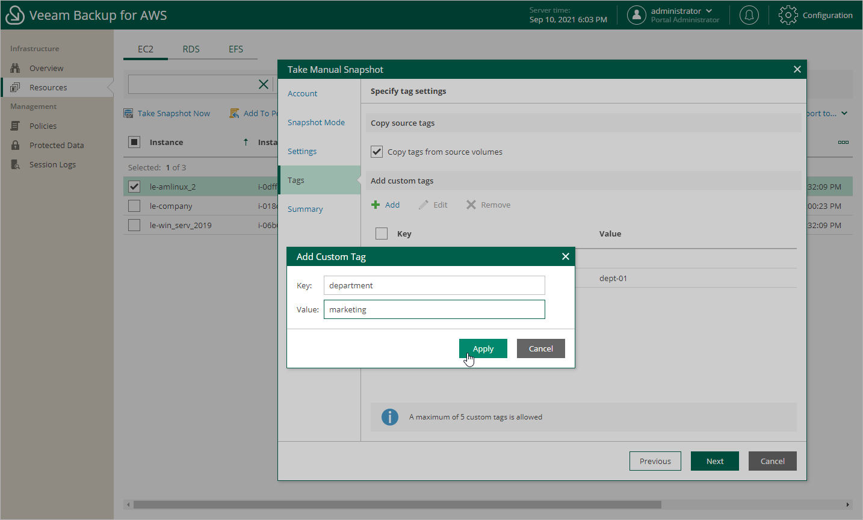Click the Add To Policy icon
This screenshot has width=863, height=520.
coord(234,113)
